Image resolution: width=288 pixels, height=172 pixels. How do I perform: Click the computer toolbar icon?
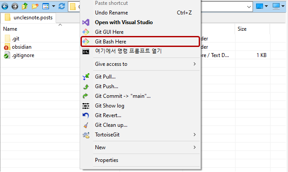(276, 6)
